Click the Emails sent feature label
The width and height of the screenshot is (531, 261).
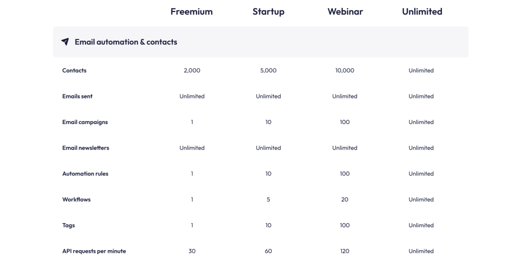(77, 97)
